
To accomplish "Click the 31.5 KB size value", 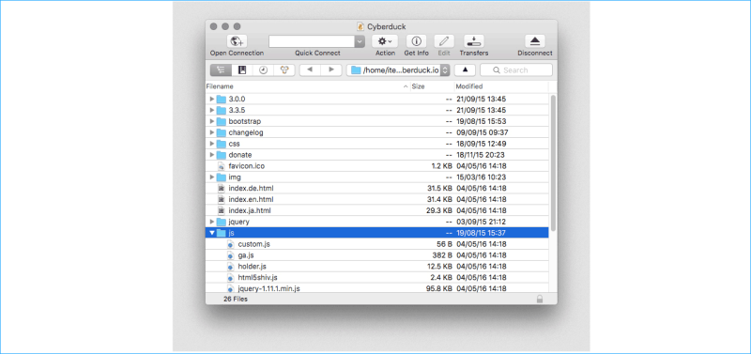I will pos(439,188).
